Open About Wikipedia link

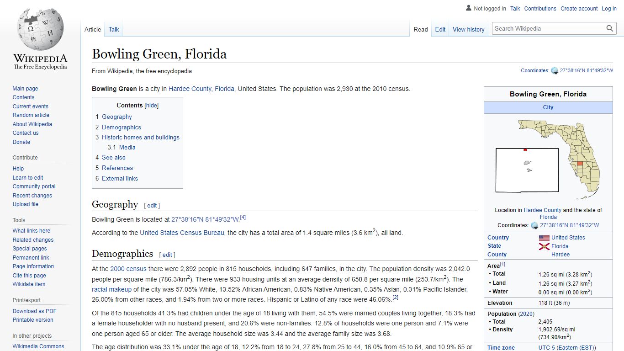[32, 124]
